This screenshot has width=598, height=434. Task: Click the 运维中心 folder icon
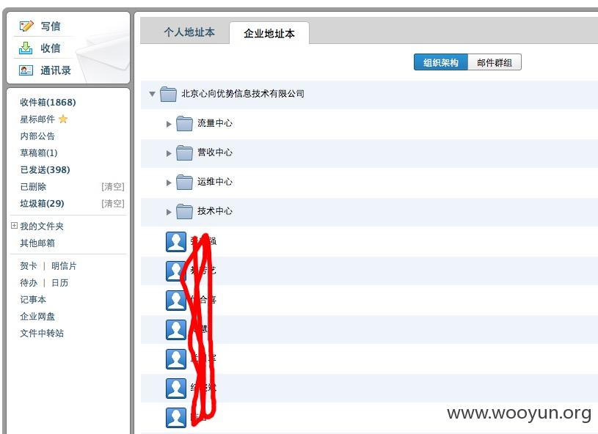(x=185, y=182)
